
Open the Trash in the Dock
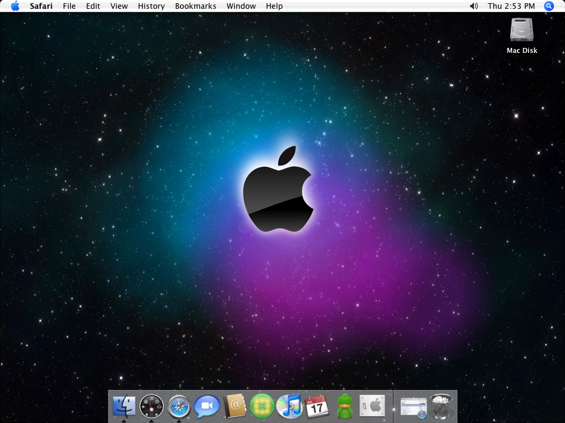pyautogui.click(x=441, y=406)
